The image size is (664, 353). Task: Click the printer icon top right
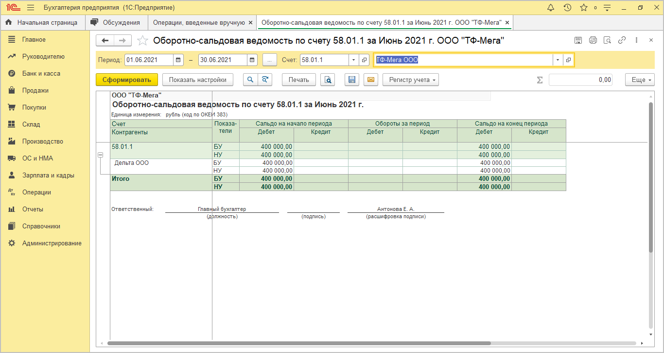(x=593, y=41)
